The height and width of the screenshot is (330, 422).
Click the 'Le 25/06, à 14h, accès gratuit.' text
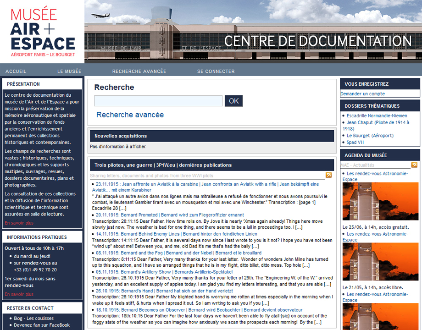tap(376, 227)
